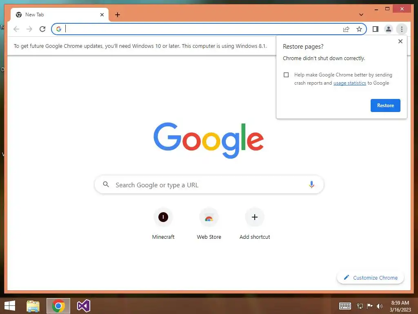Bookmark this tab with the star icon

coord(359,29)
